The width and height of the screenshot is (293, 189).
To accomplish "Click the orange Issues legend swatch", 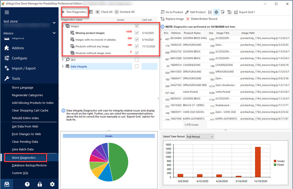I will (275, 161).
